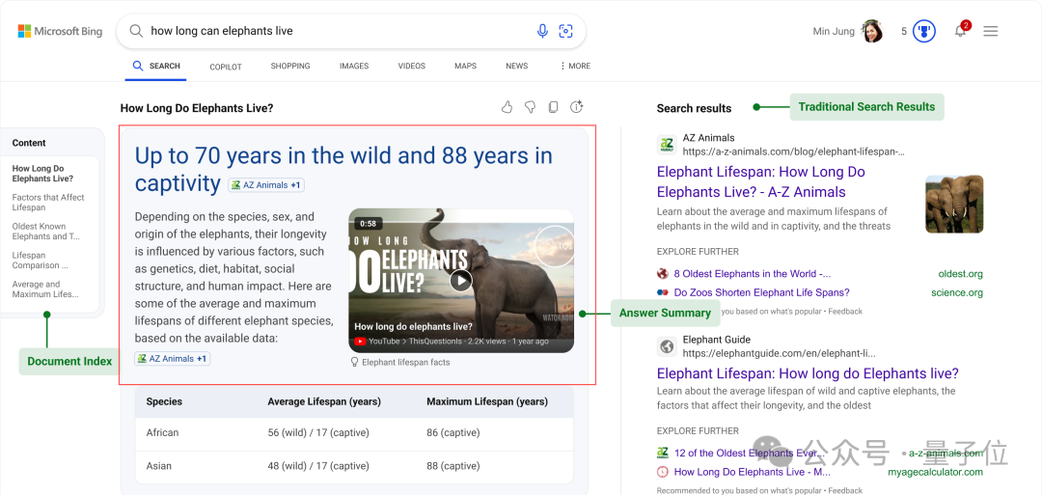Jump to Lifespan Comparison section
Viewport: 1042px width, 495px height.
coord(40,261)
